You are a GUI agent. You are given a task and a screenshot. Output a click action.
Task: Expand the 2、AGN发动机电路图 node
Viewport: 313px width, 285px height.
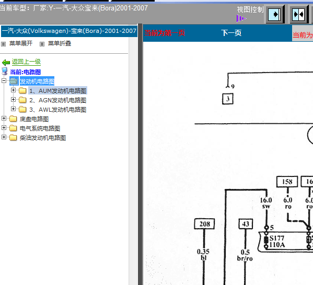point(13,100)
